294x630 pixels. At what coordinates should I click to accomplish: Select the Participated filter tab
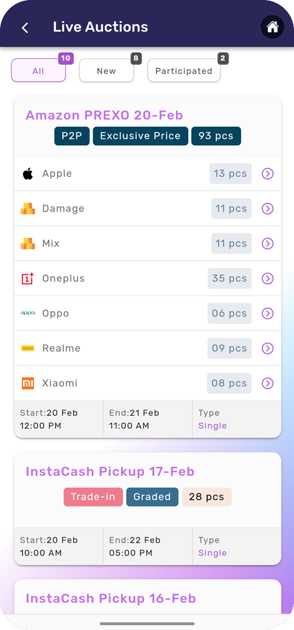point(184,71)
